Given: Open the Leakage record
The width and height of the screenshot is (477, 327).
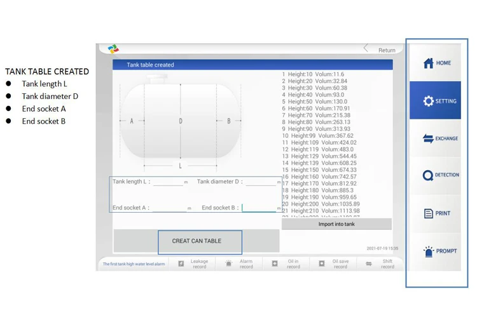Looking at the screenshot, I should tap(192, 264).
